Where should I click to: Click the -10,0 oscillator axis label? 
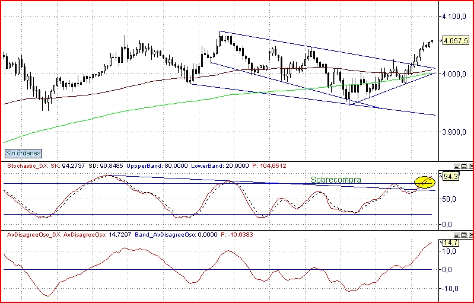pos(449,289)
